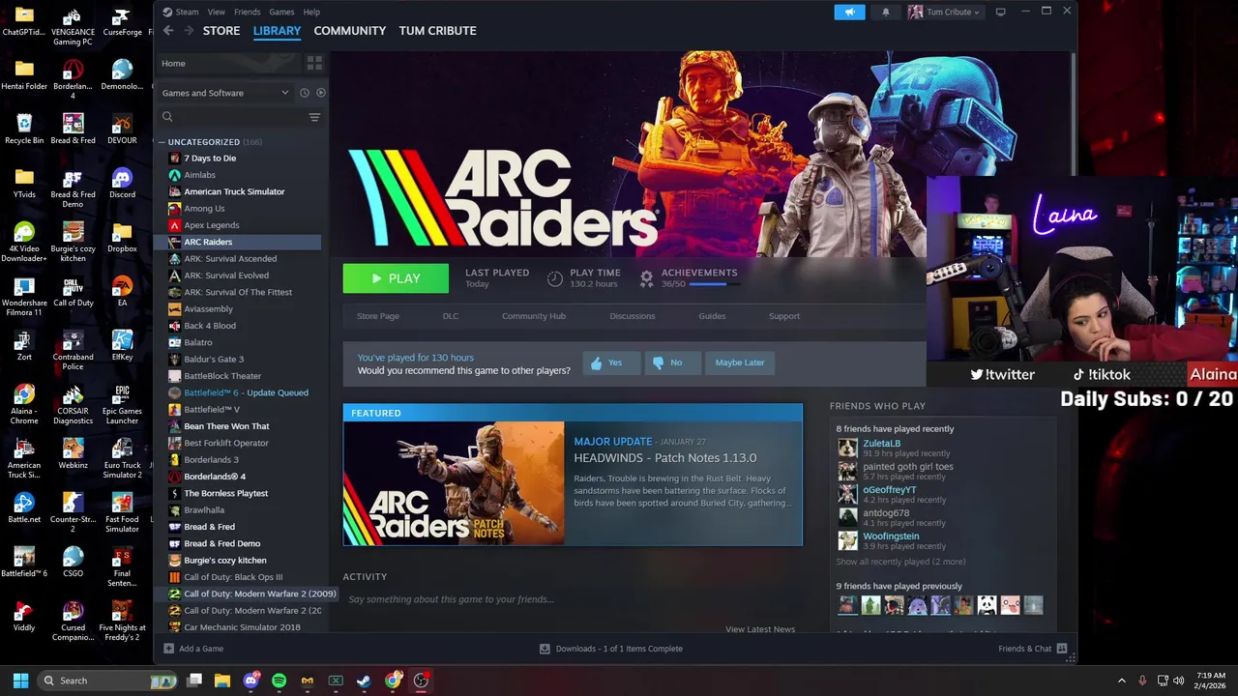Click View Latest News link
The width and height of the screenshot is (1238, 696).
coord(760,629)
